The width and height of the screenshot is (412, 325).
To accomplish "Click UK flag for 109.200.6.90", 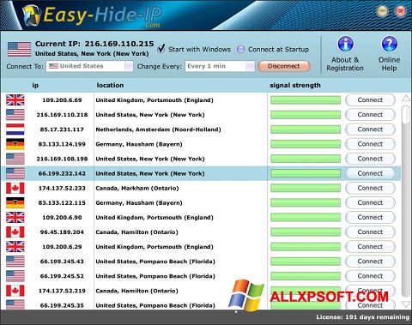I will click(15, 218).
